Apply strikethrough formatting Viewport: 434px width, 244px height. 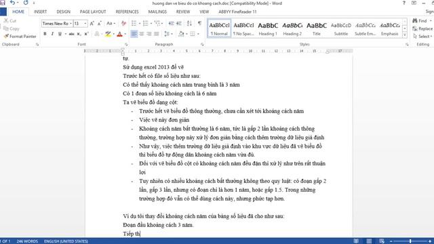click(x=71, y=34)
